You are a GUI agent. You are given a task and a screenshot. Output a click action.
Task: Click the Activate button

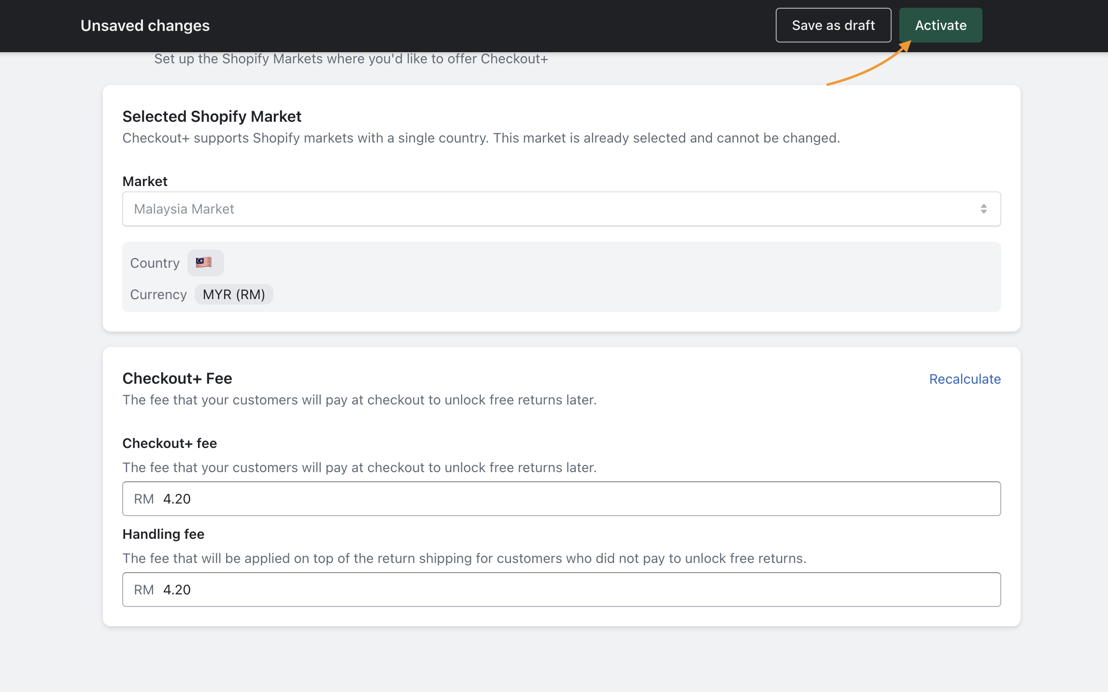click(x=940, y=25)
